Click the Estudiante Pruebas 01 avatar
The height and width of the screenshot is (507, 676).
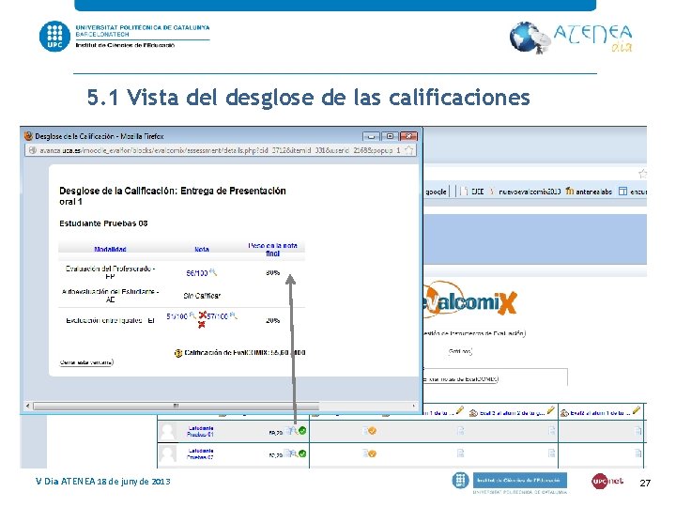pos(167,431)
